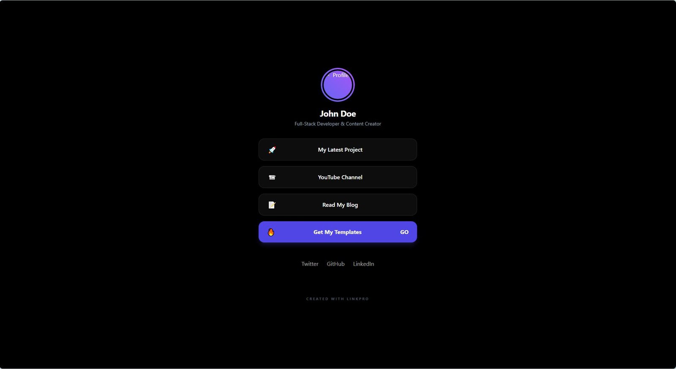Visit the Twitter social link
The height and width of the screenshot is (369, 676).
point(310,264)
